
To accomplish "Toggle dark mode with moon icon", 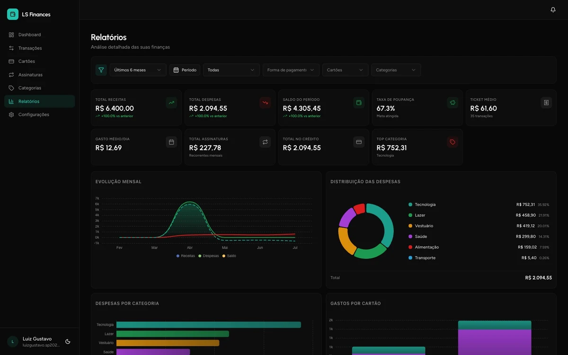I will coord(68,341).
